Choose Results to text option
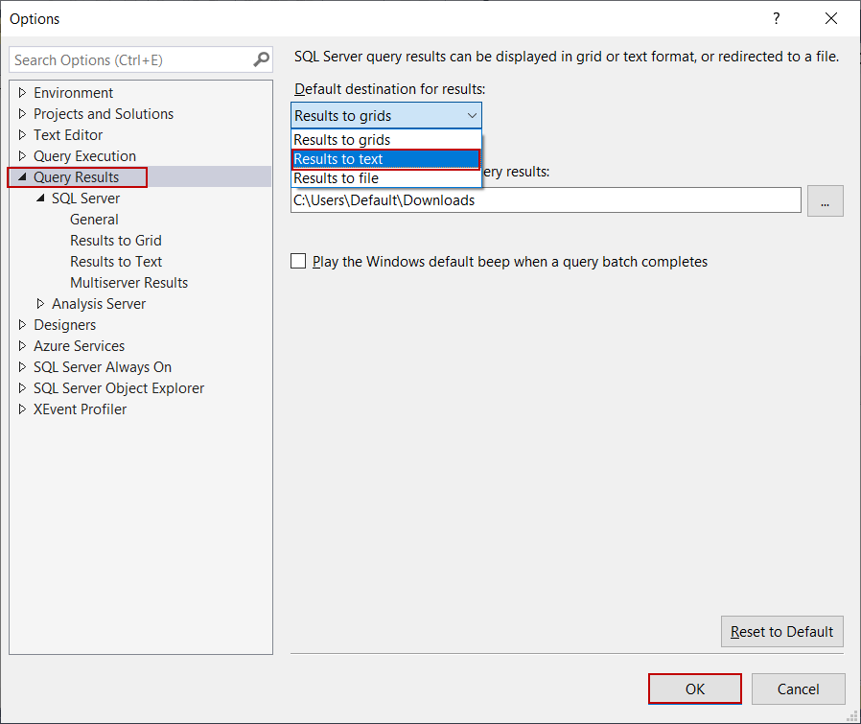The height and width of the screenshot is (724, 861). (x=385, y=159)
